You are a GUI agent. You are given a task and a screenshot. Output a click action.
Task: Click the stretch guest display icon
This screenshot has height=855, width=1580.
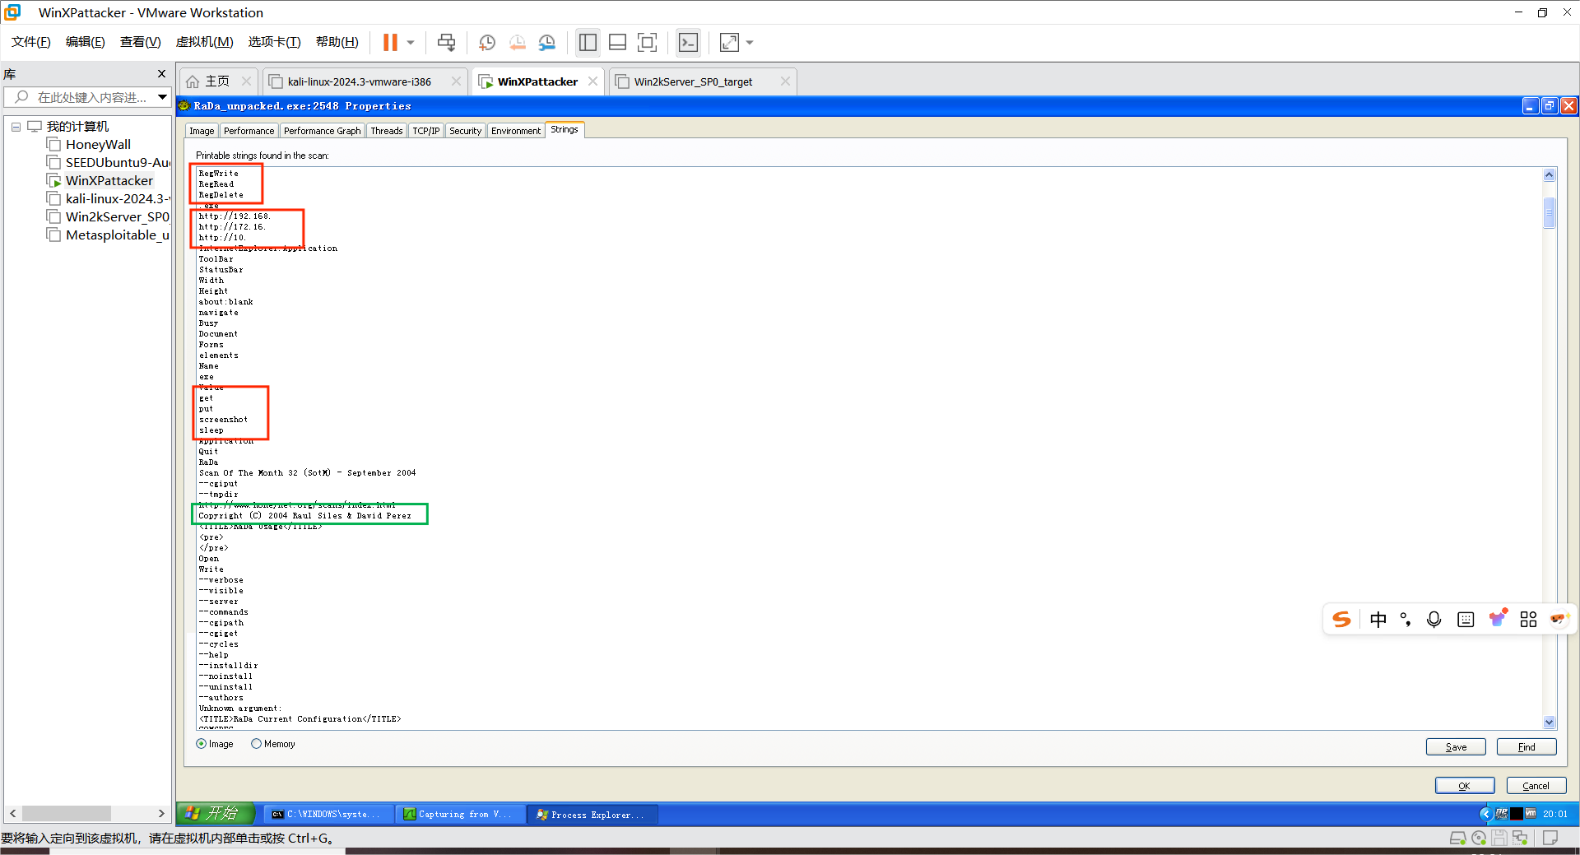tap(729, 43)
